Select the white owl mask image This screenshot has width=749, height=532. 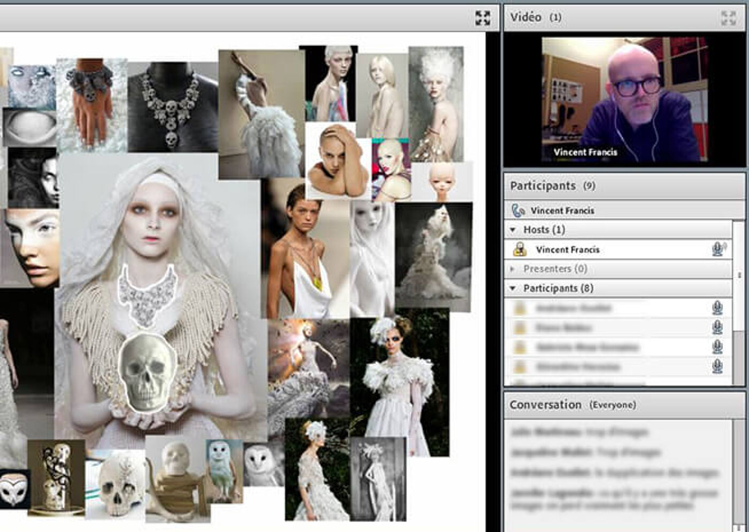pyautogui.click(x=14, y=489)
